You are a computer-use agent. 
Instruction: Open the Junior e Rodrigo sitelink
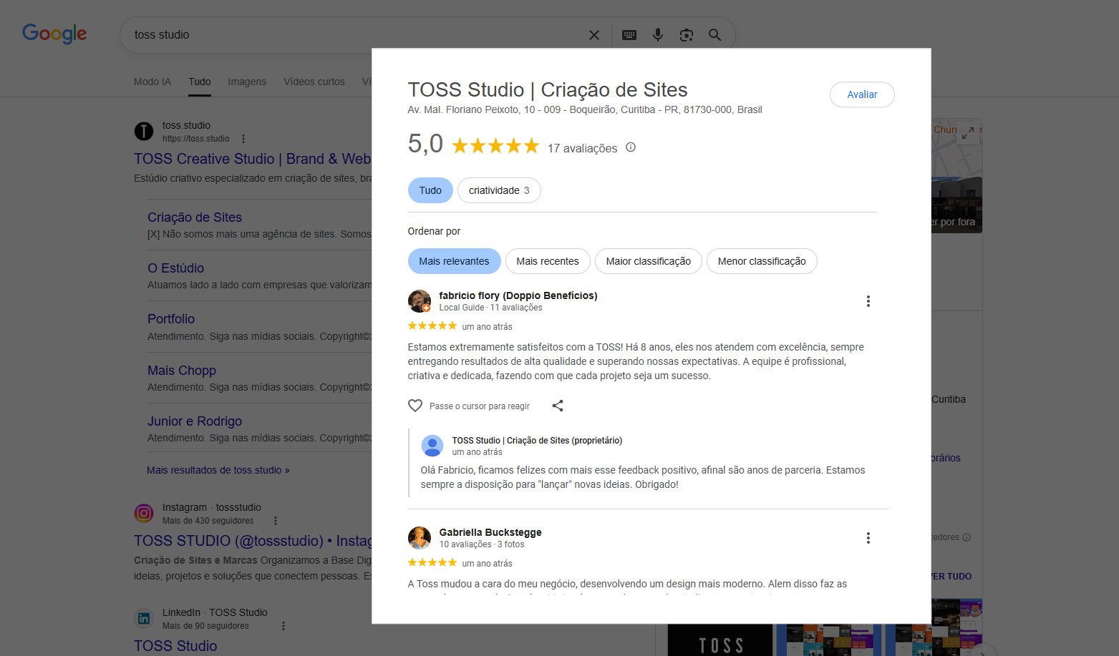(195, 421)
